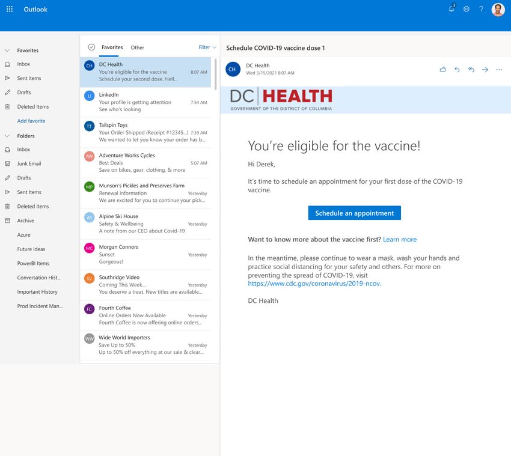The height and width of the screenshot is (456, 511).
Task: Open the Morgan Connors Sunset email
Action: [145, 254]
